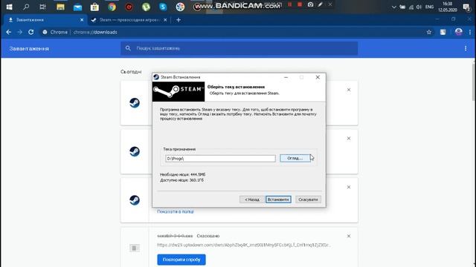Screen dimensions: 476x267
Task: Bookmark this page with the star
Action: (429, 32)
